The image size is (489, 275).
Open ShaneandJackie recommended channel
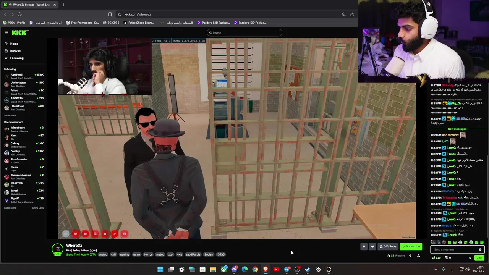click(24, 176)
